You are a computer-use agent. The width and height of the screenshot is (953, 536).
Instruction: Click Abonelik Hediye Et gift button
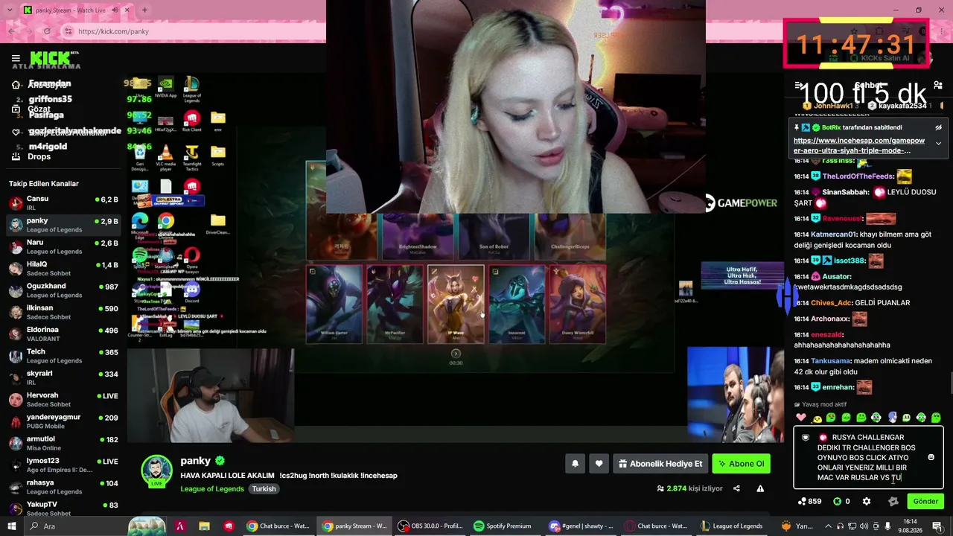(x=660, y=464)
